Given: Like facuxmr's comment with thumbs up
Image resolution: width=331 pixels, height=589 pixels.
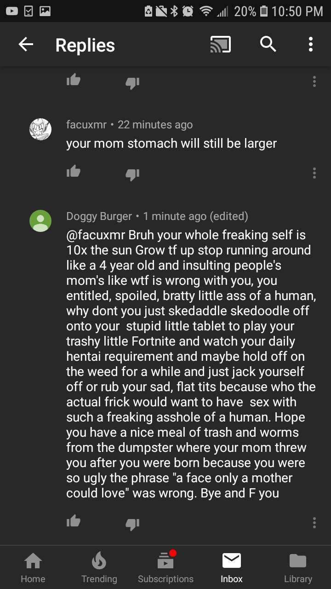Looking at the screenshot, I should 74,172.
